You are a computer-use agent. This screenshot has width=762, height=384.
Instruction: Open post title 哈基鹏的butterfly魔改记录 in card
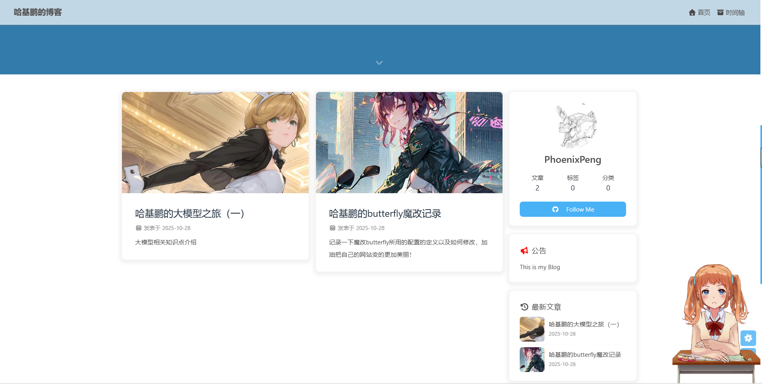[x=385, y=214]
